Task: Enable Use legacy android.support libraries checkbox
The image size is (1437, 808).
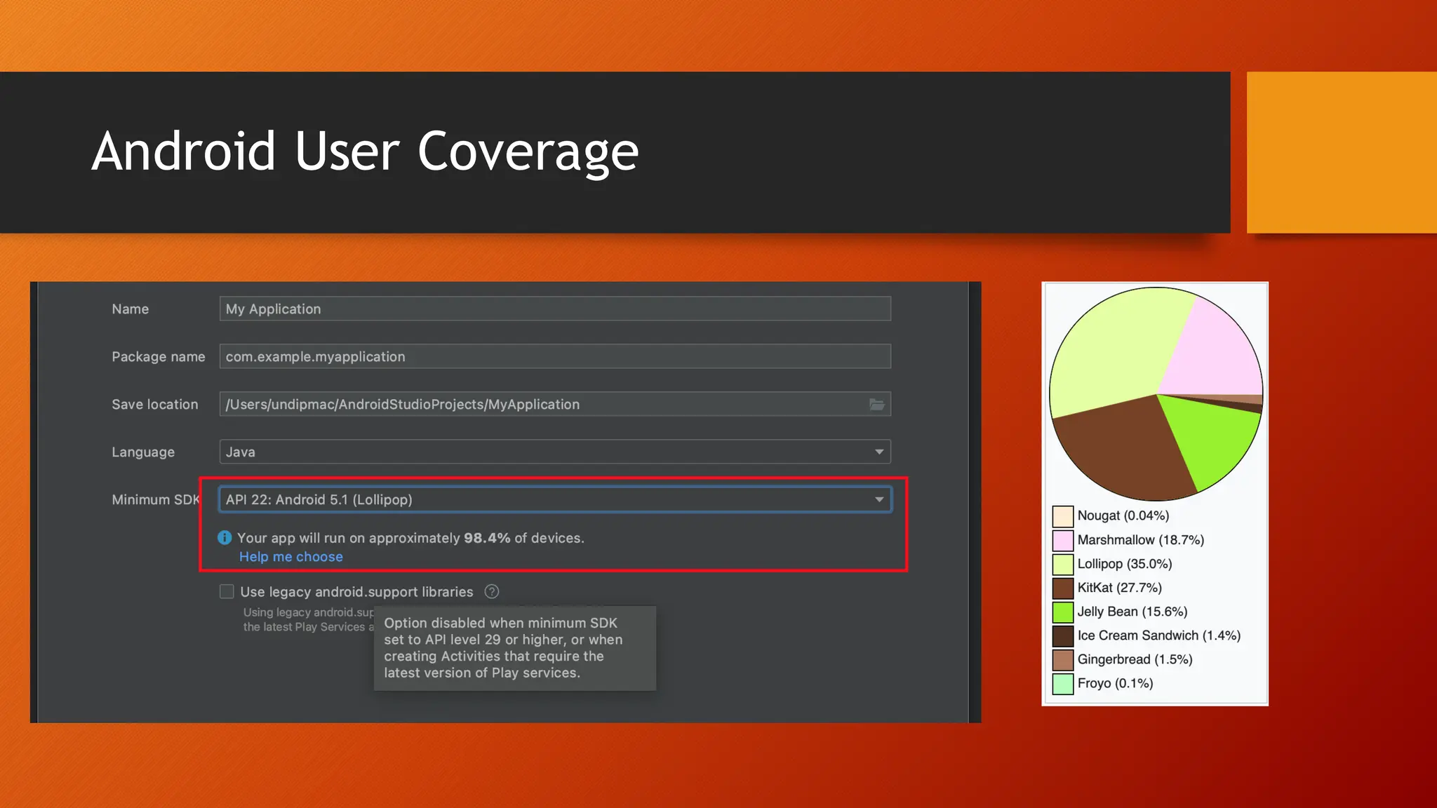Action: pyautogui.click(x=227, y=591)
